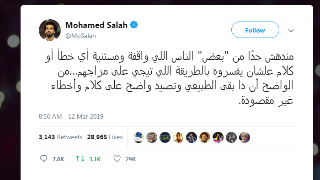320x180 pixels.
Task: Click the blue verified badge
Action: (134, 25)
